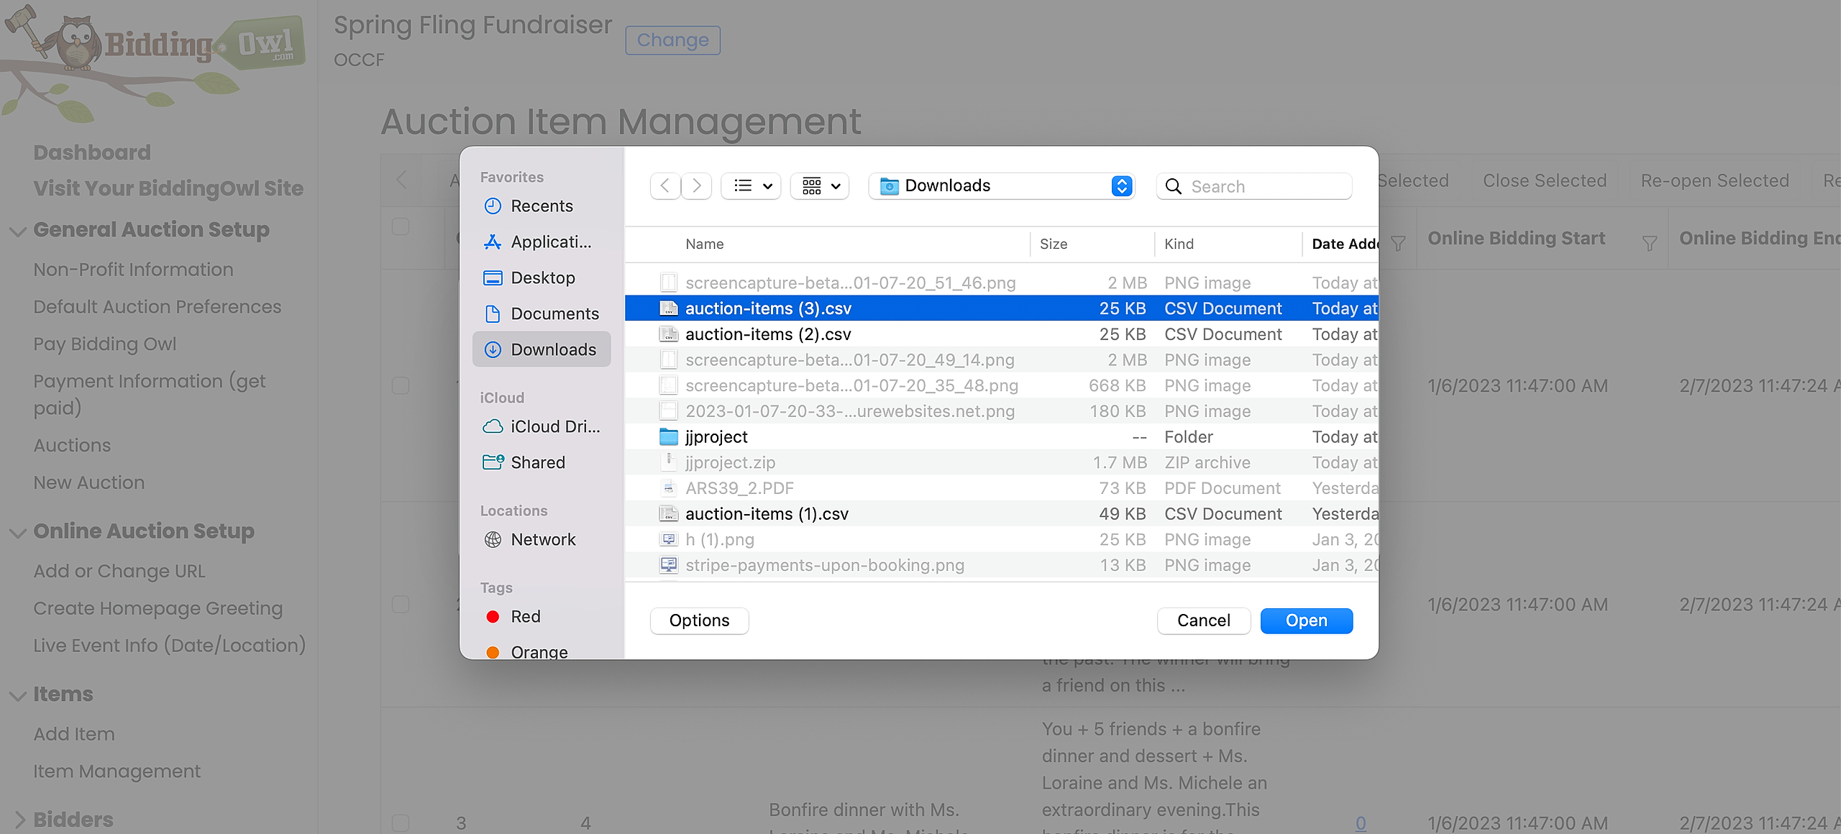Click the blue Open button
1841x834 pixels.
[x=1306, y=620]
